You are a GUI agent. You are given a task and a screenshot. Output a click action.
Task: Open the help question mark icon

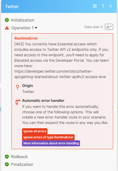pyautogui.click(x=103, y=6)
